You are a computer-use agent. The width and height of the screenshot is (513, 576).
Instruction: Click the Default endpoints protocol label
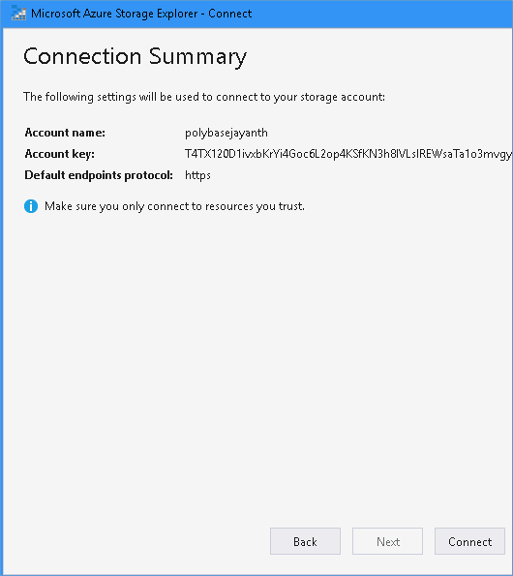pyautogui.click(x=99, y=175)
